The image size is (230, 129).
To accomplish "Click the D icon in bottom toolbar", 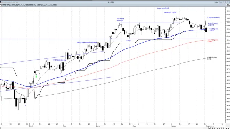I will click(x=215, y=128).
